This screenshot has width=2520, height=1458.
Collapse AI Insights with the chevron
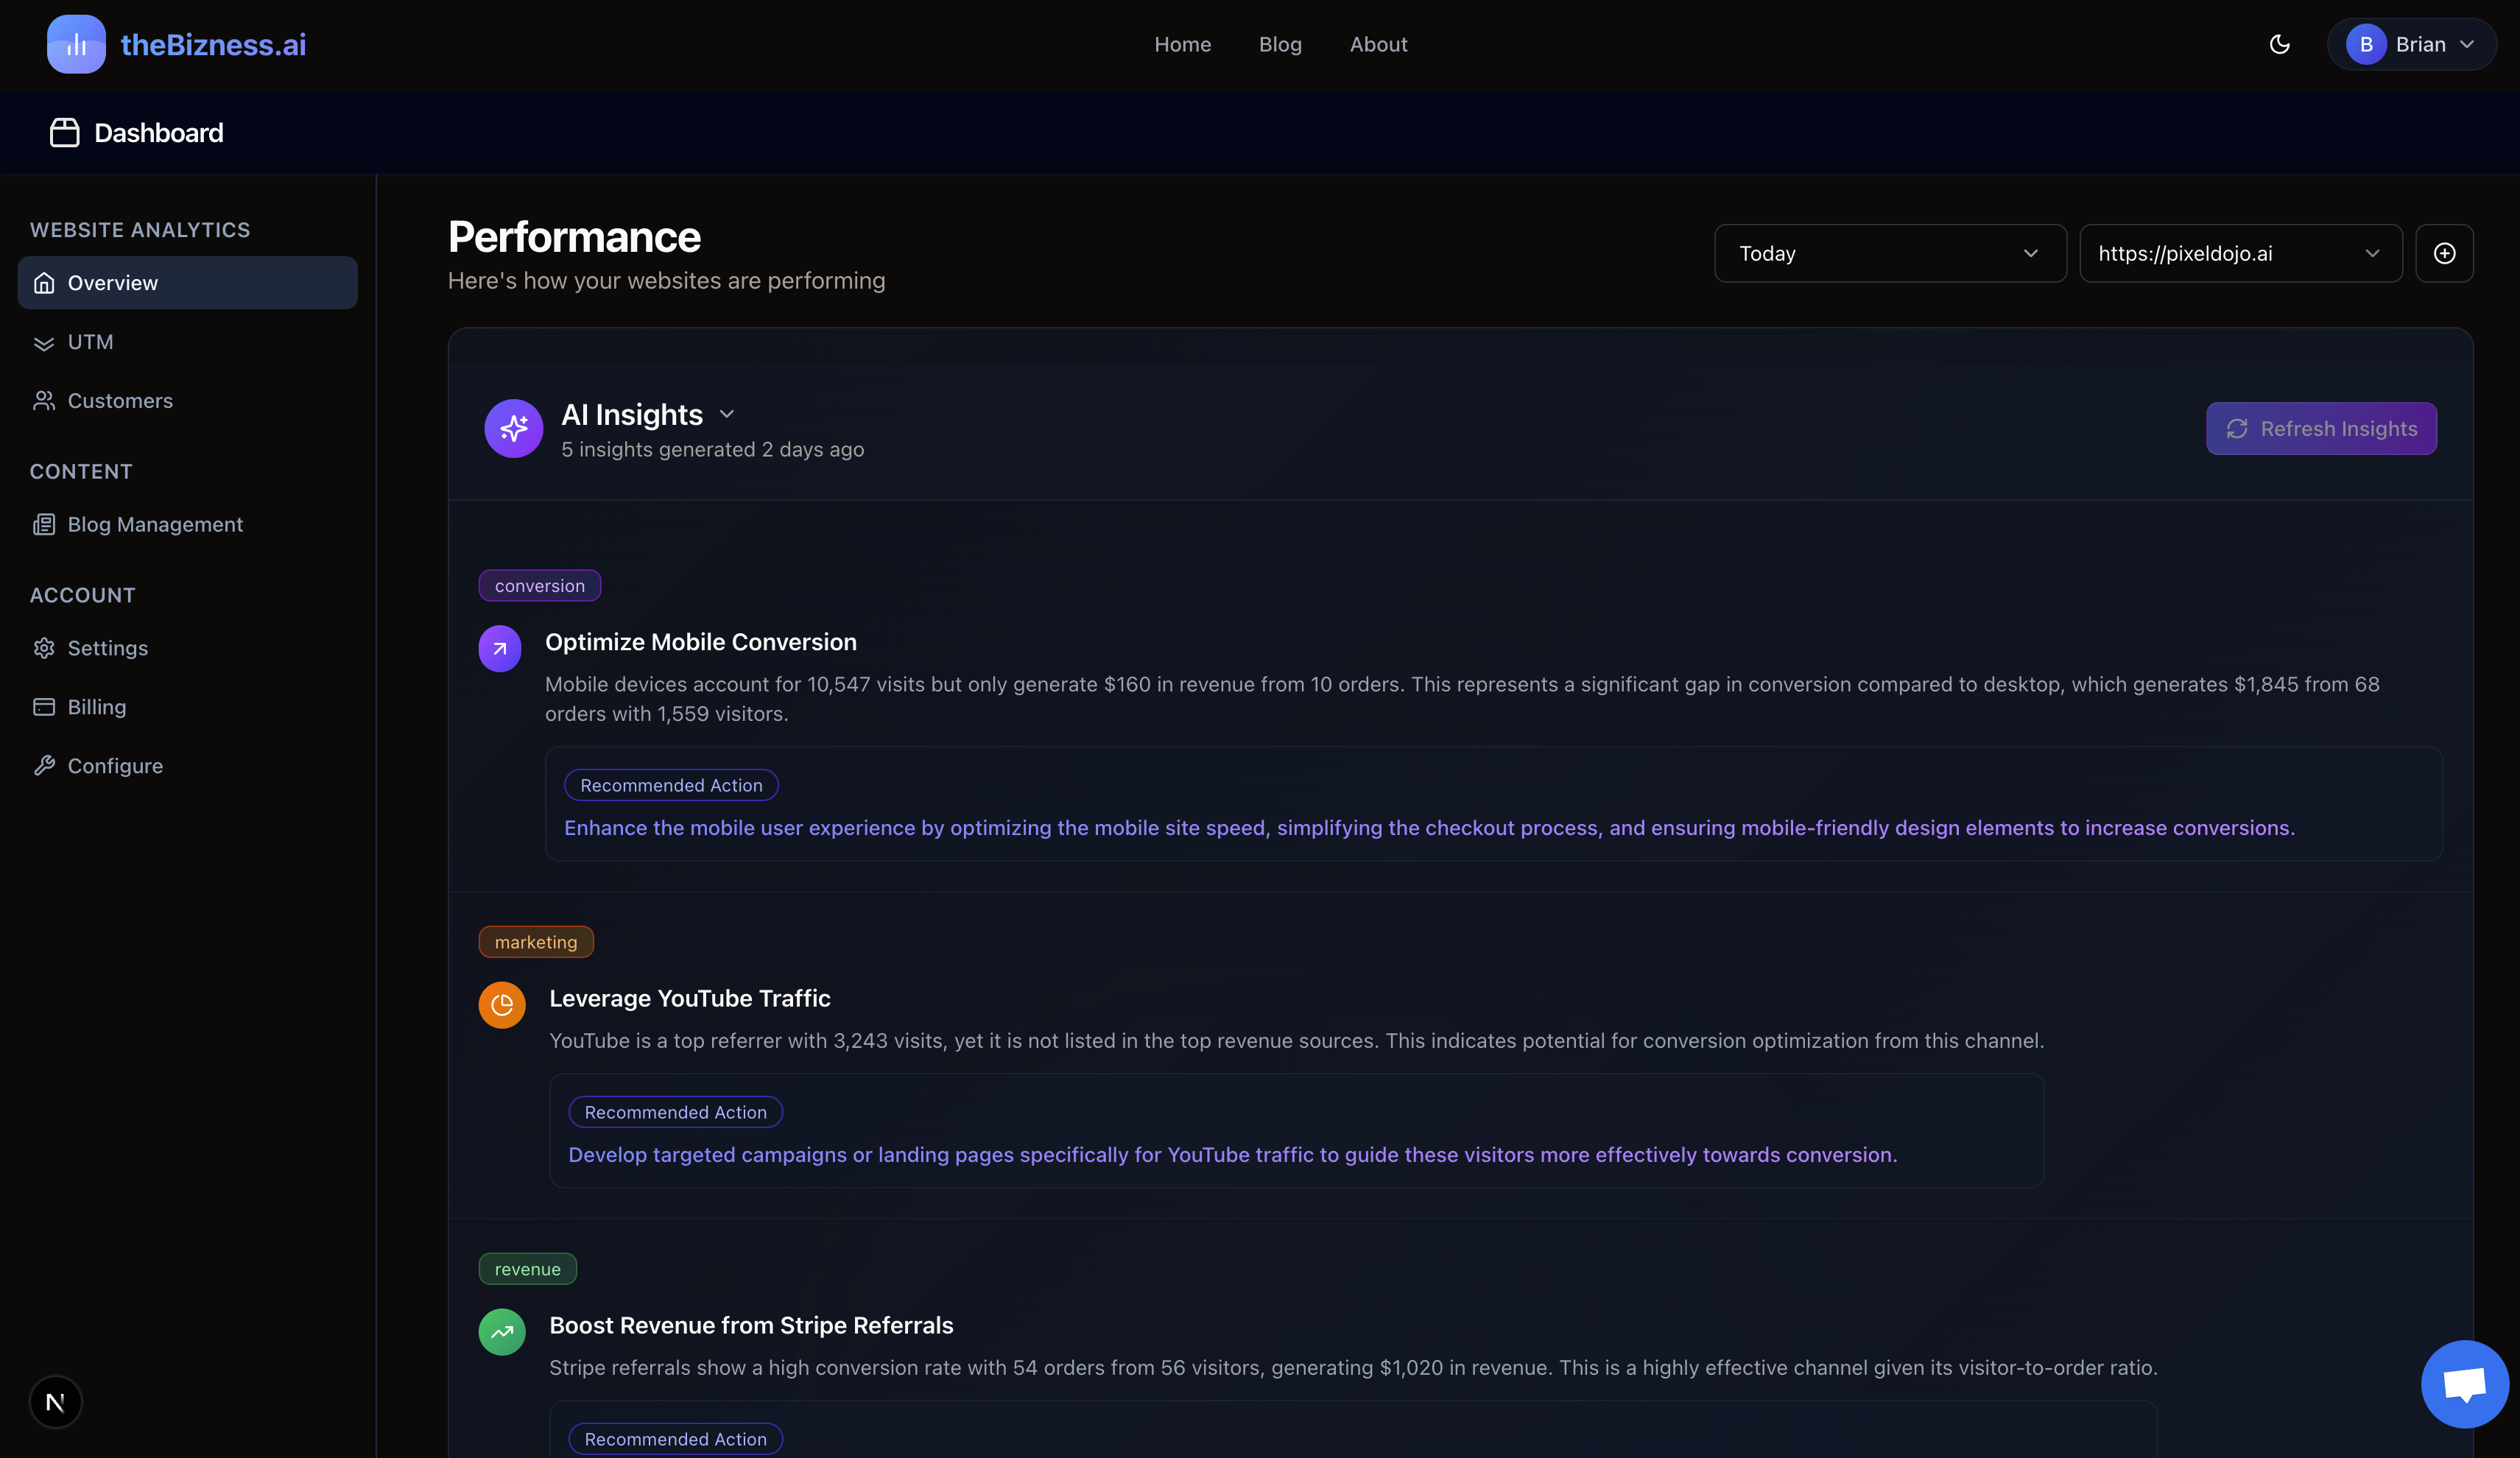[x=727, y=415]
